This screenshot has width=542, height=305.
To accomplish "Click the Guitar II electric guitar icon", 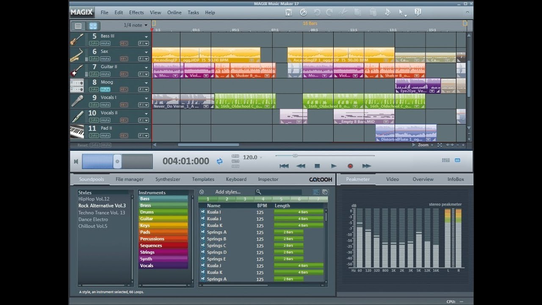I will [77, 70].
